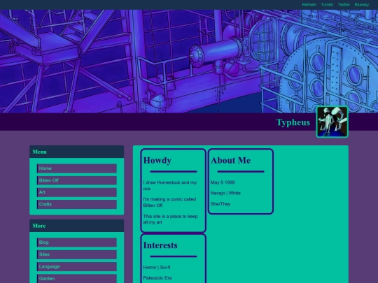Click the About Me heading
The image size is (378, 283).
230,160
